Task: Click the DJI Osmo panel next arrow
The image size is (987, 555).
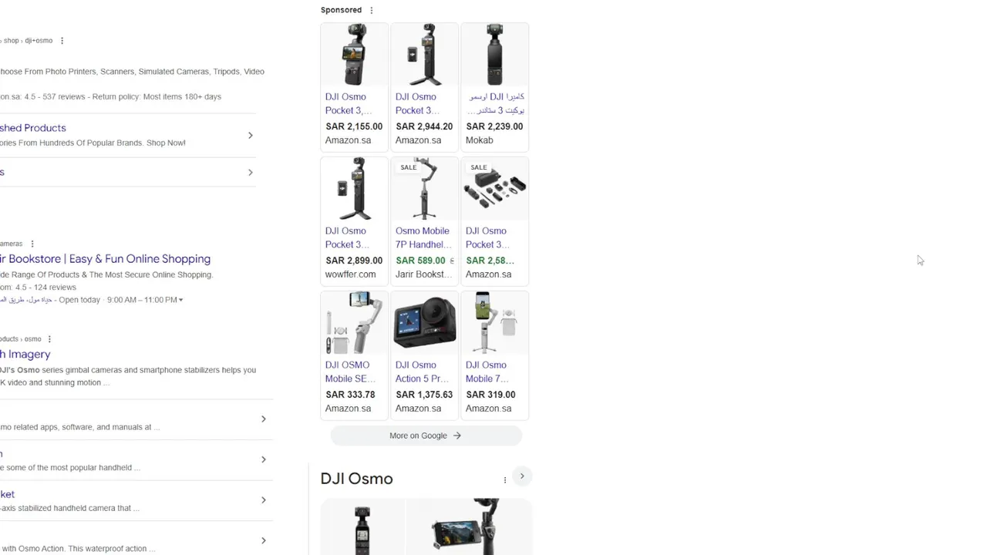Action: pyautogui.click(x=522, y=476)
